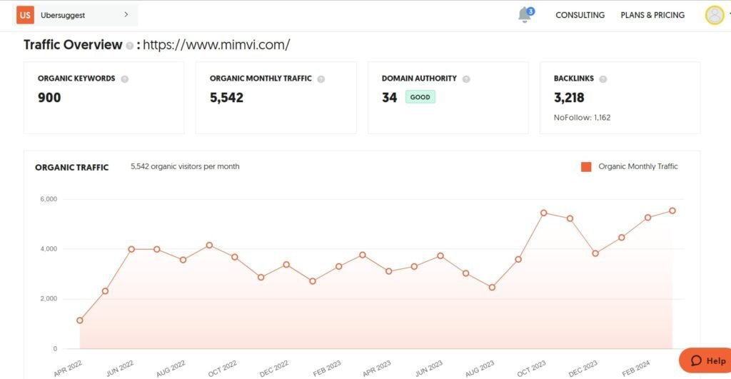The image size is (731, 379).
Task: Click the 5,542 monthly traffic value
Action: coord(226,98)
